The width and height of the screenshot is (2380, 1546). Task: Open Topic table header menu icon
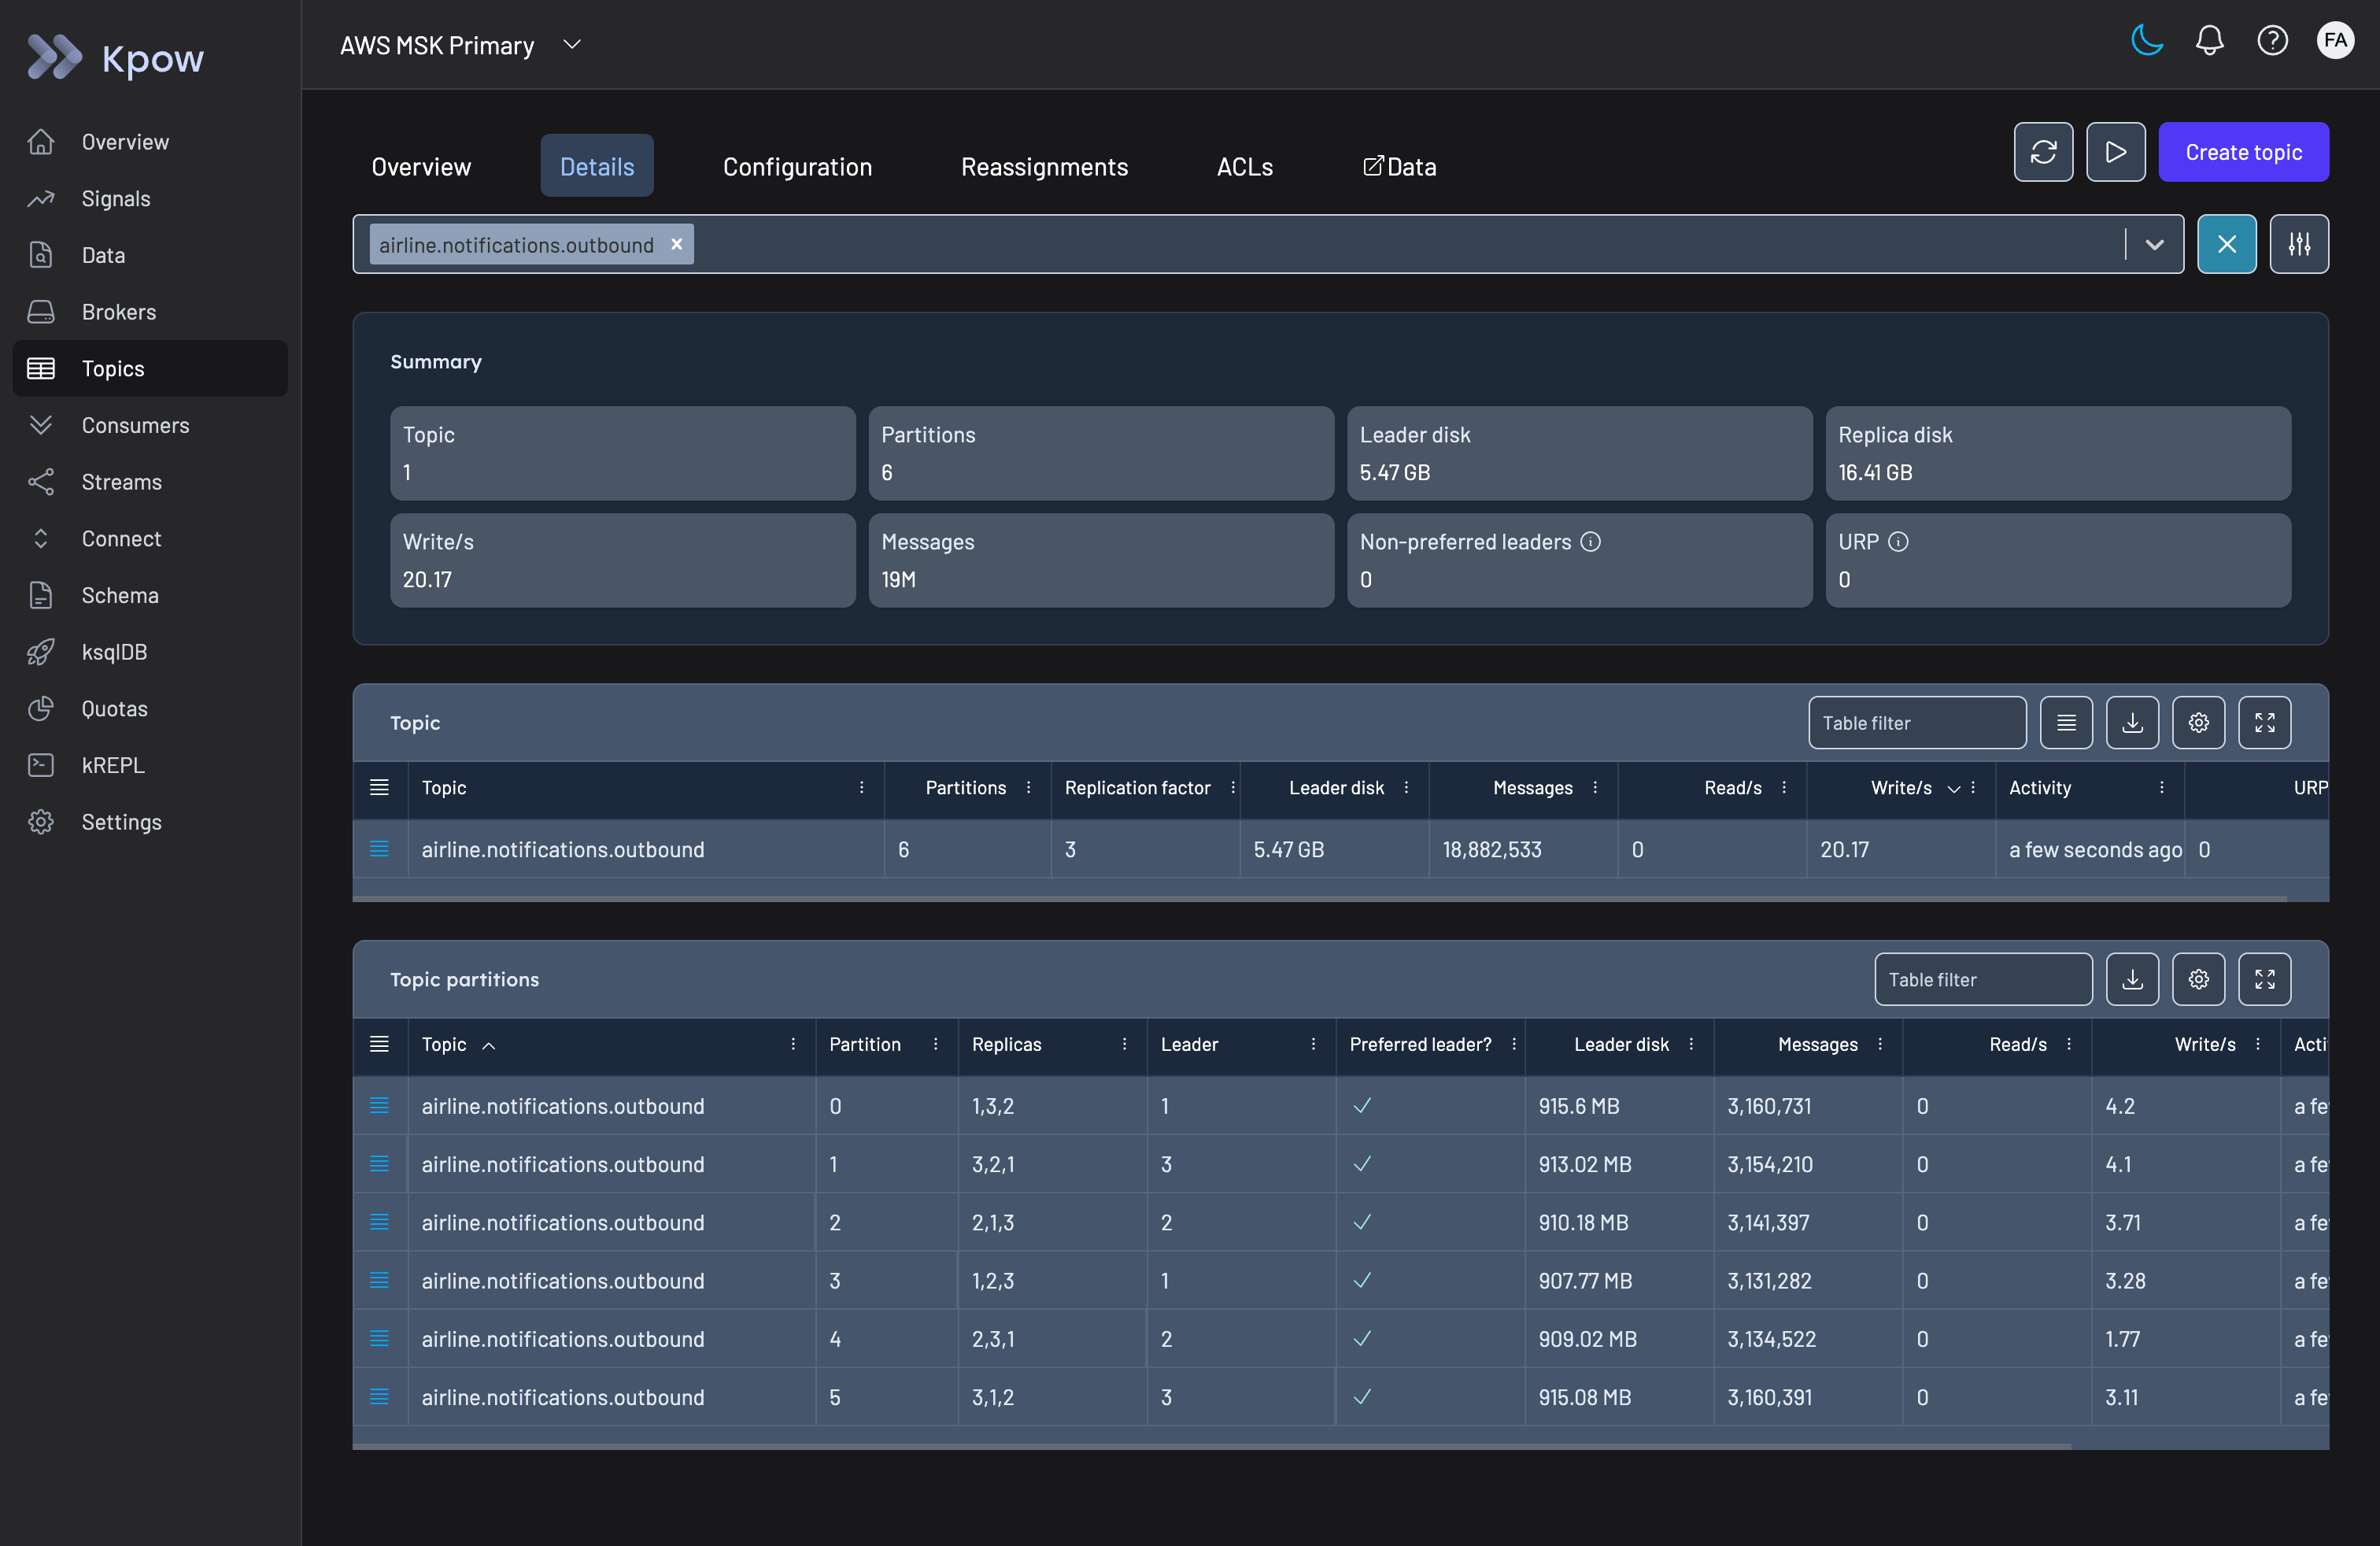(x=379, y=788)
